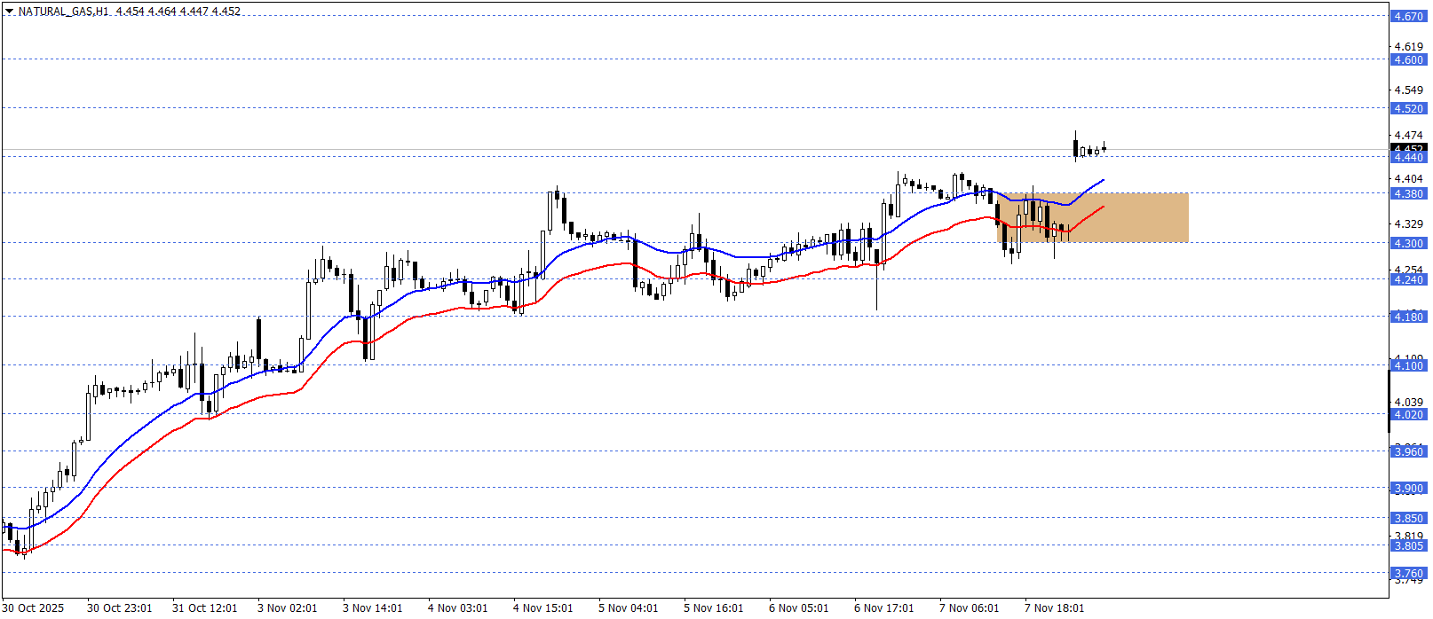The image size is (1433, 619).
Task: Click the 4.670 price level label
Action: click(1408, 17)
